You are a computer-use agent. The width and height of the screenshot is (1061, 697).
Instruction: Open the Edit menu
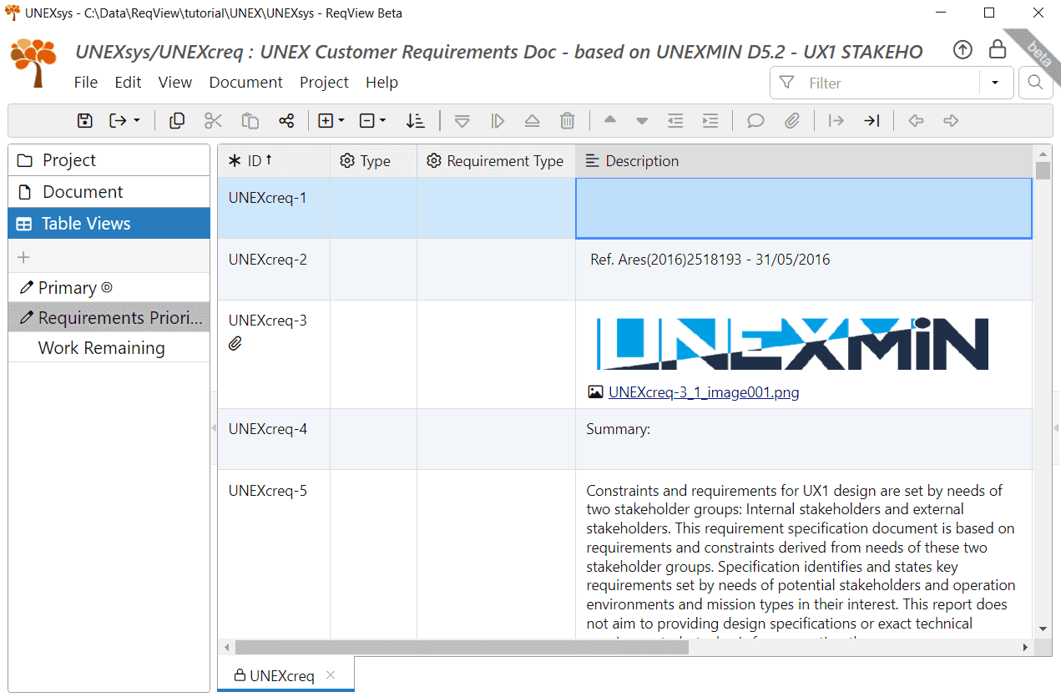point(128,83)
